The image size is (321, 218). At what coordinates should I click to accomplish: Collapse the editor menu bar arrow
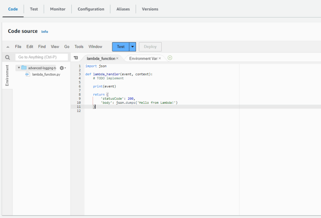(x=8, y=47)
